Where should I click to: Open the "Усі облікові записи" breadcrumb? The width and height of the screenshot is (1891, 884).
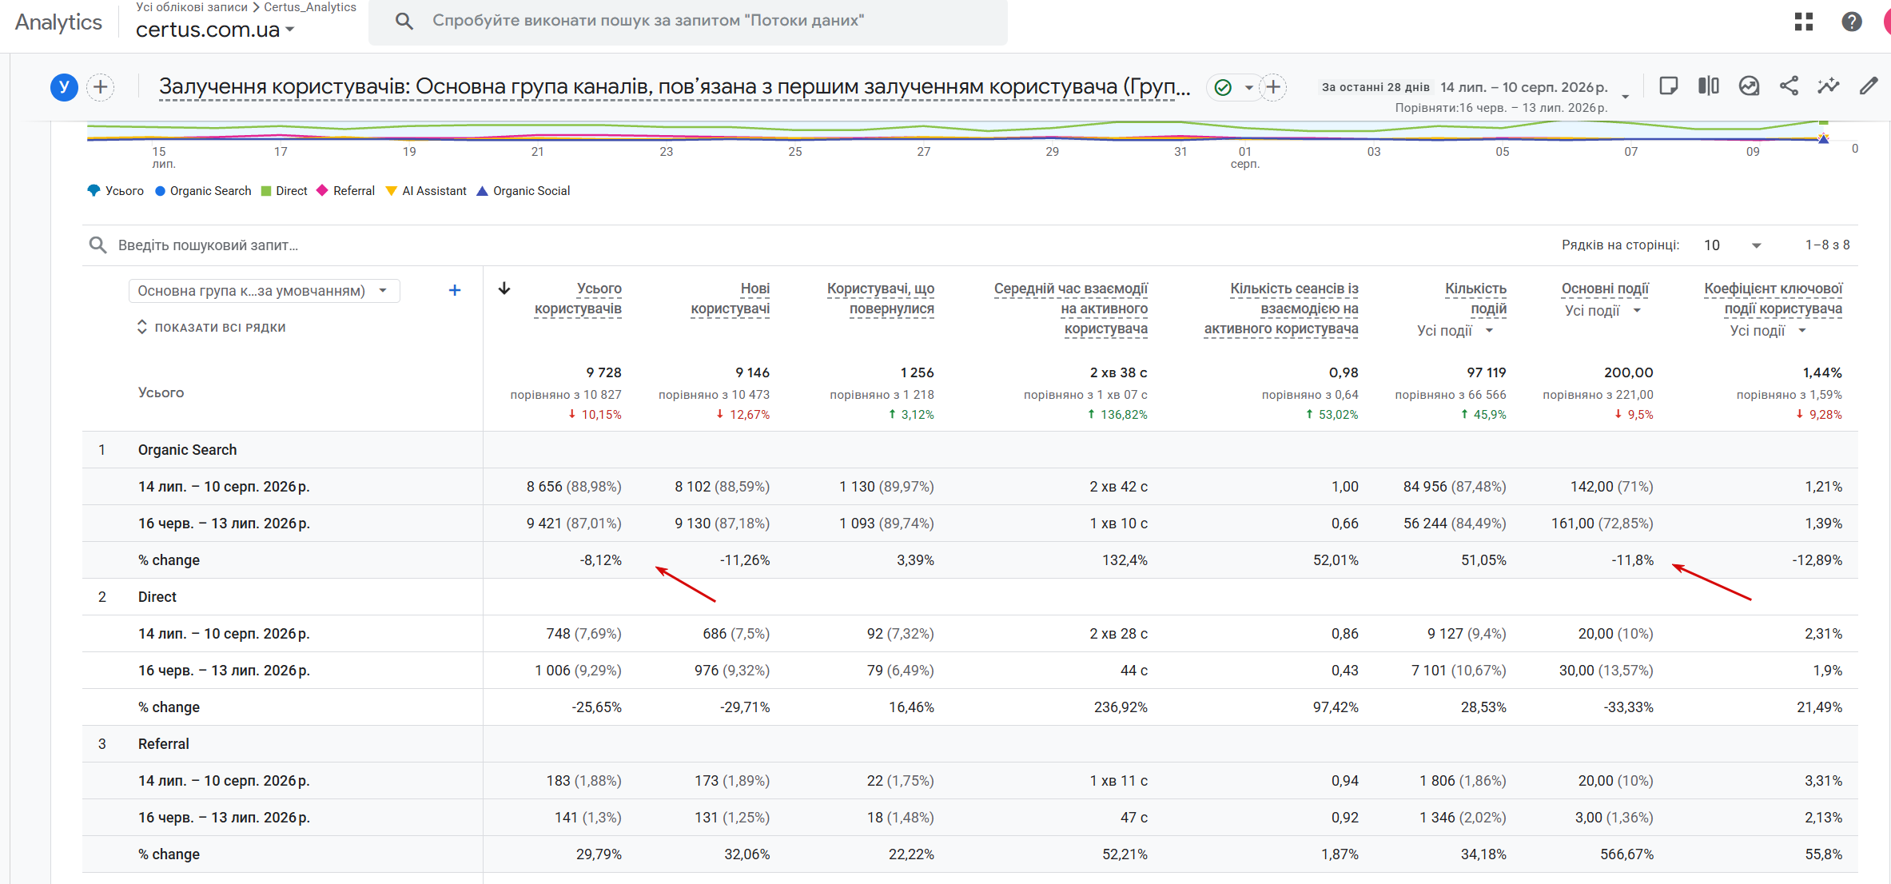192,7
